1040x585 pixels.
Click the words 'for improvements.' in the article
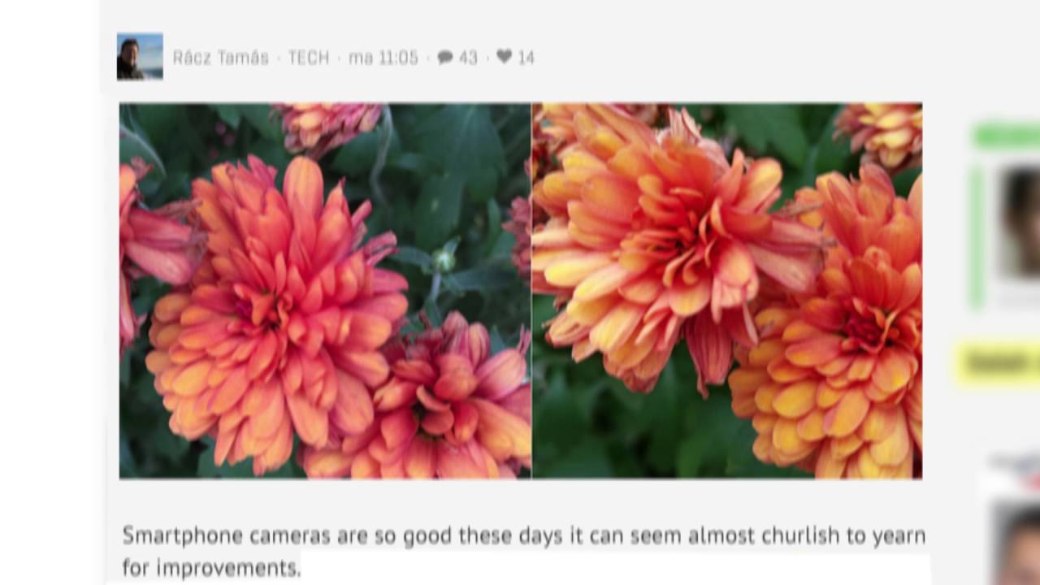coord(211,567)
